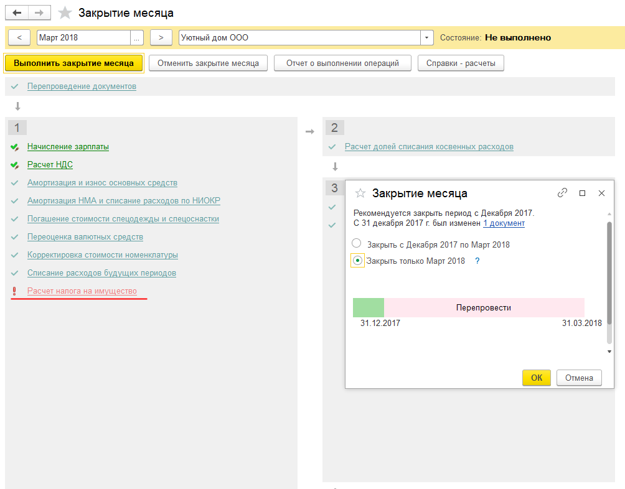Open Отчет о выполнении операций

[x=342, y=63]
